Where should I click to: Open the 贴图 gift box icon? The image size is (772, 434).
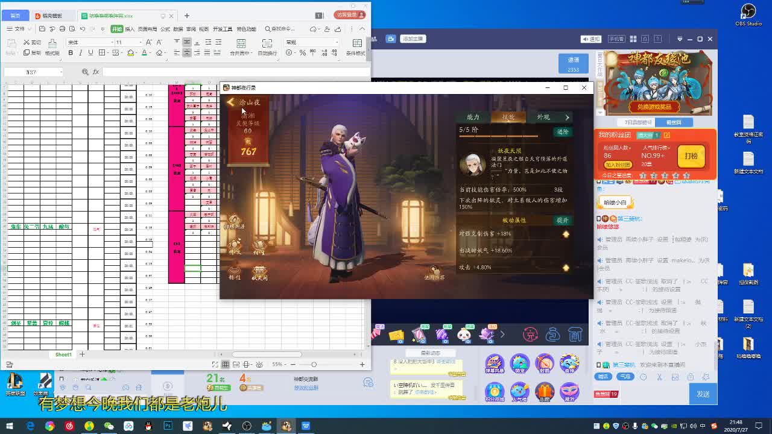(545, 392)
